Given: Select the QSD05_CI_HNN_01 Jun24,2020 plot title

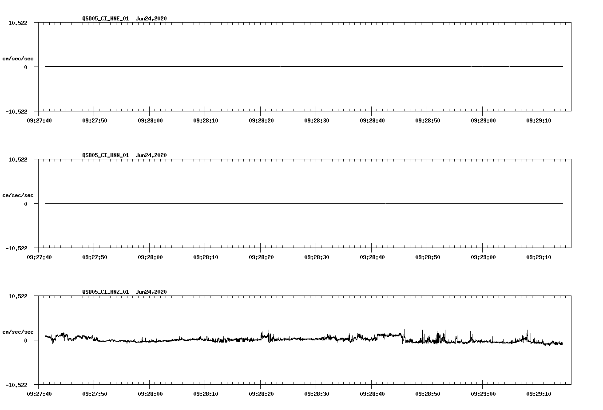Looking at the screenshot, I should [124, 155].
